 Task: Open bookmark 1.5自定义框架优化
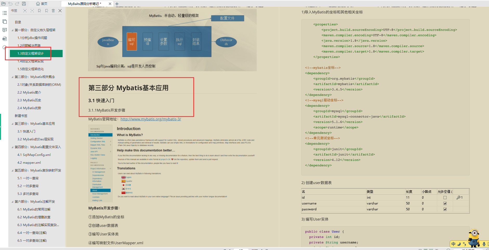pyautogui.click(x=31, y=69)
